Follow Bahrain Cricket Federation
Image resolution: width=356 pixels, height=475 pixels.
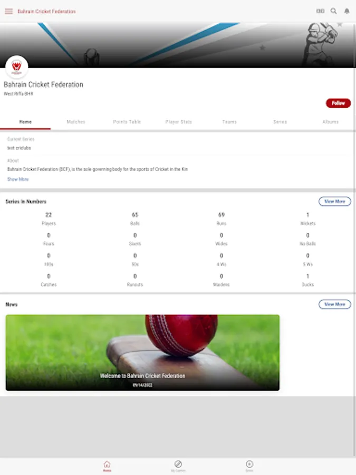pyautogui.click(x=338, y=103)
